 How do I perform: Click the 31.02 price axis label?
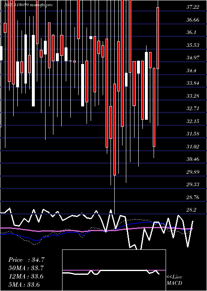pyautogui.click(x=193, y=147)
